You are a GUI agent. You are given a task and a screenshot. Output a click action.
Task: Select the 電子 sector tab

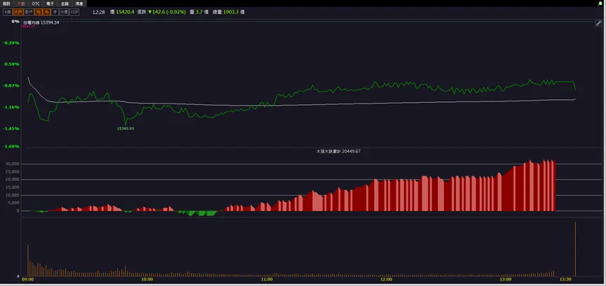click(50, 3)
